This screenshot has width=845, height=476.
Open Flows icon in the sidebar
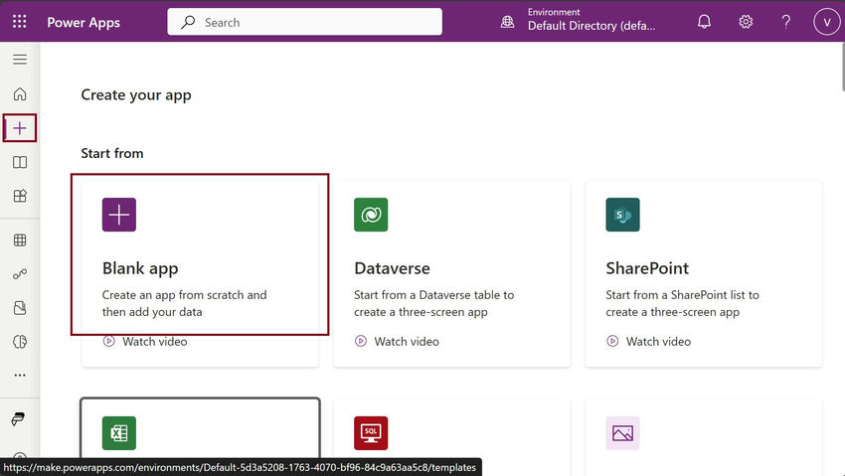(20, 274)
